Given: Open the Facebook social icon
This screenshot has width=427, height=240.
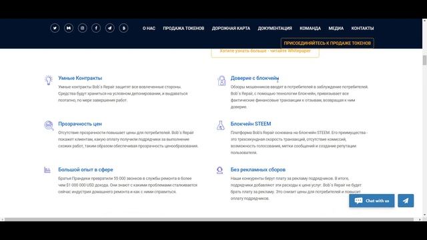Looking at the screenshot, I should (96, 28).
